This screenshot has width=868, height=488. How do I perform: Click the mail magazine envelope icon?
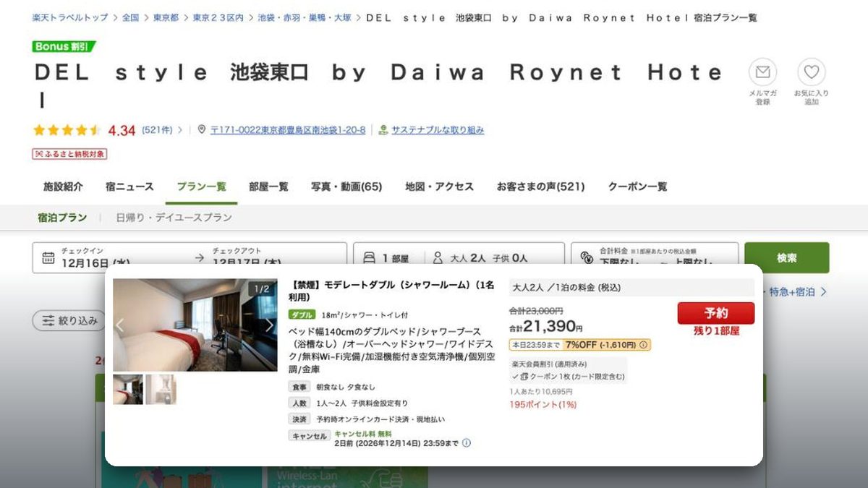click(762, 72)
